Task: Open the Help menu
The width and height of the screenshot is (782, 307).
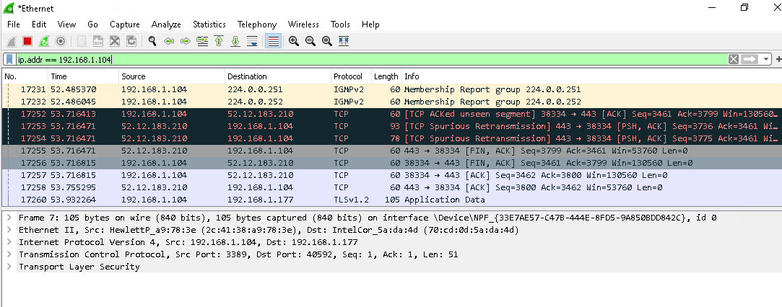Action: tap(370, 25)
